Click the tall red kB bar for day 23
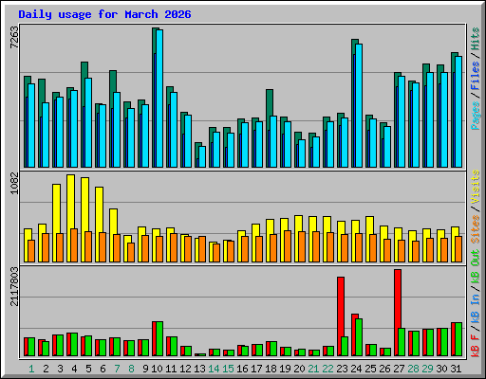This screenshot has height=379, width=486. (x=341, y=316)
